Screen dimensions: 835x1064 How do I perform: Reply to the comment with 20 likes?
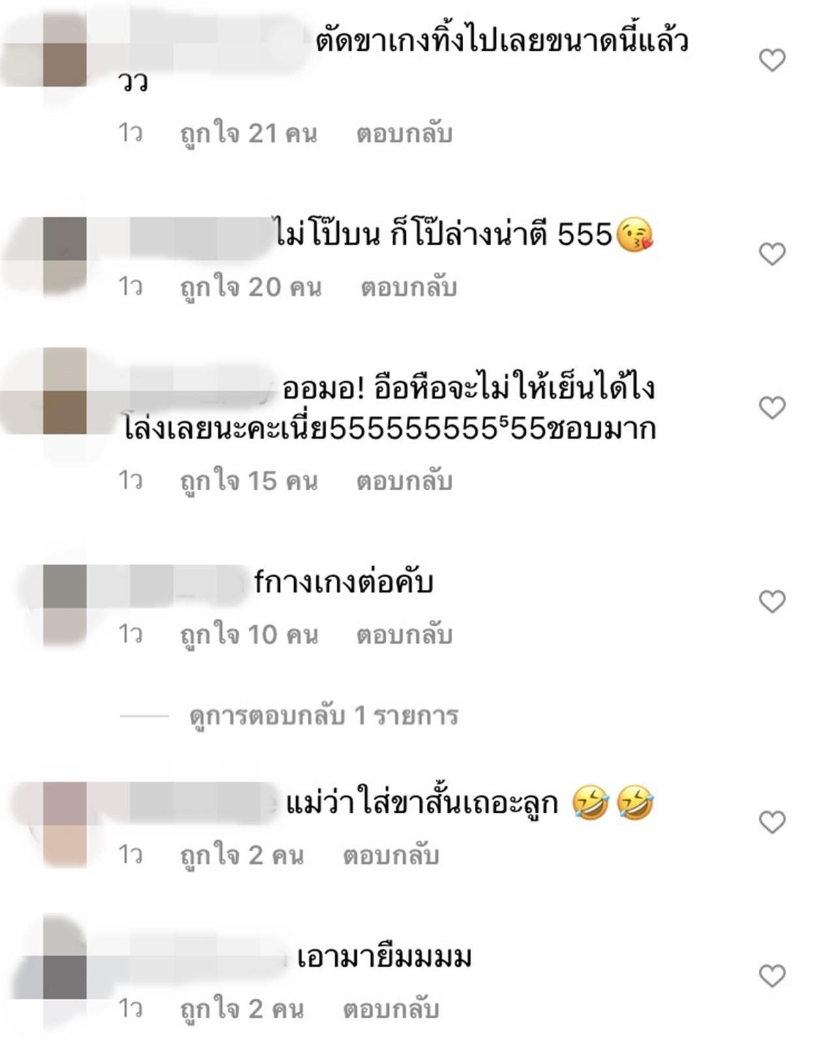[409, 288]
